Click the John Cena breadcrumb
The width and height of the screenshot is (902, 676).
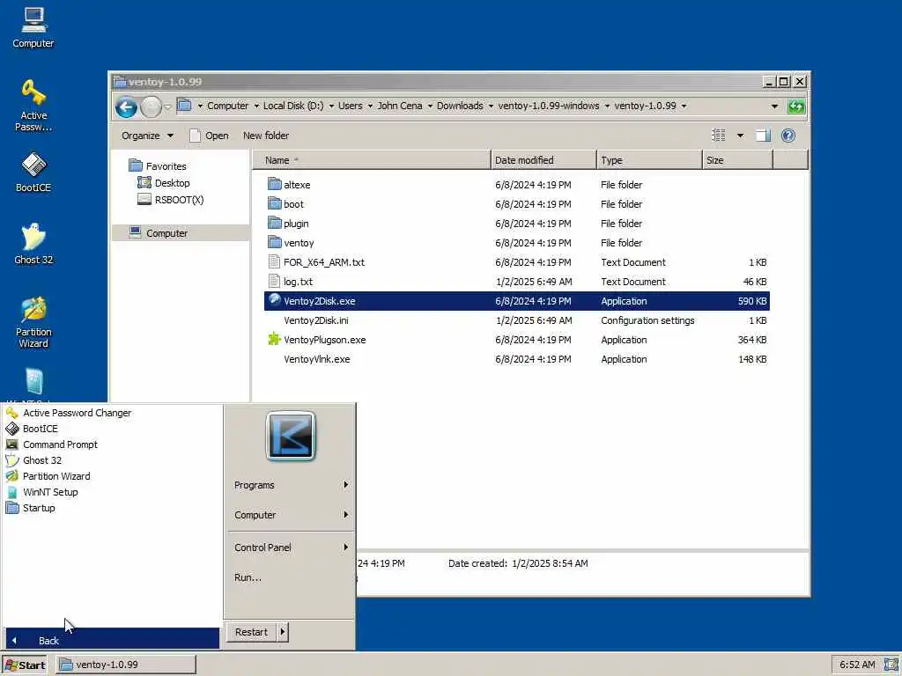(x=400, y=106)
